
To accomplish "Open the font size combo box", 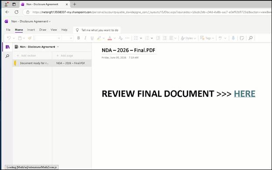I will tap(68, 38).
